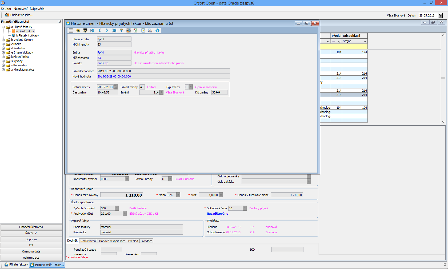Open the Administrace module button
Screen dimensions: 448x269
click(31, 258)
